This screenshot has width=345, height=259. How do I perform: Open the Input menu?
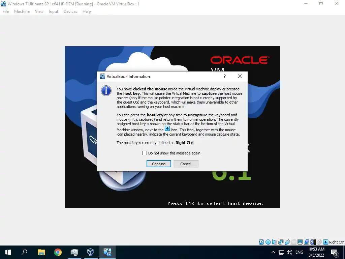coord(54,11)
